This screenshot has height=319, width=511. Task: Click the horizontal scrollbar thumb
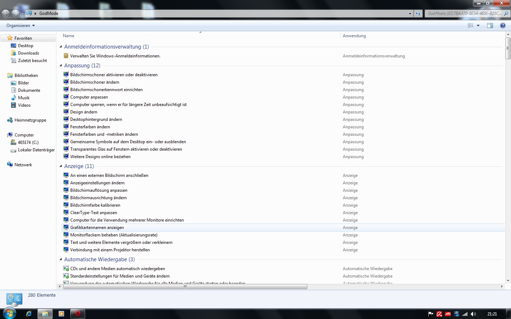185,286
